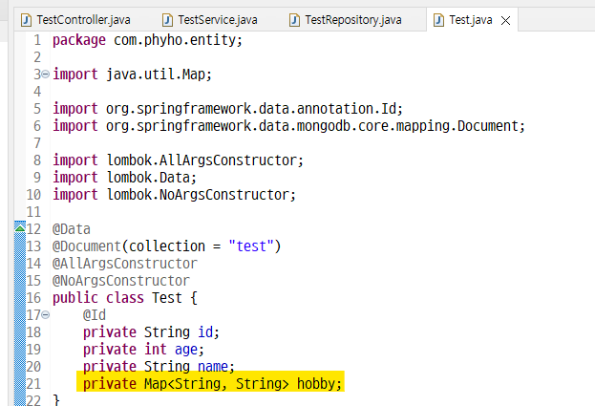Click the package keyword on line 1
This screenshot has width=595, height=406.
pos(79,40)
